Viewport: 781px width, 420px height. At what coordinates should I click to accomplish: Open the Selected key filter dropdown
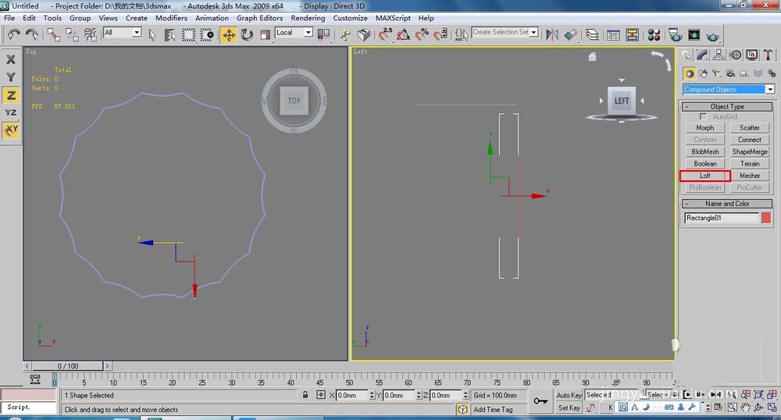[612, 394]
